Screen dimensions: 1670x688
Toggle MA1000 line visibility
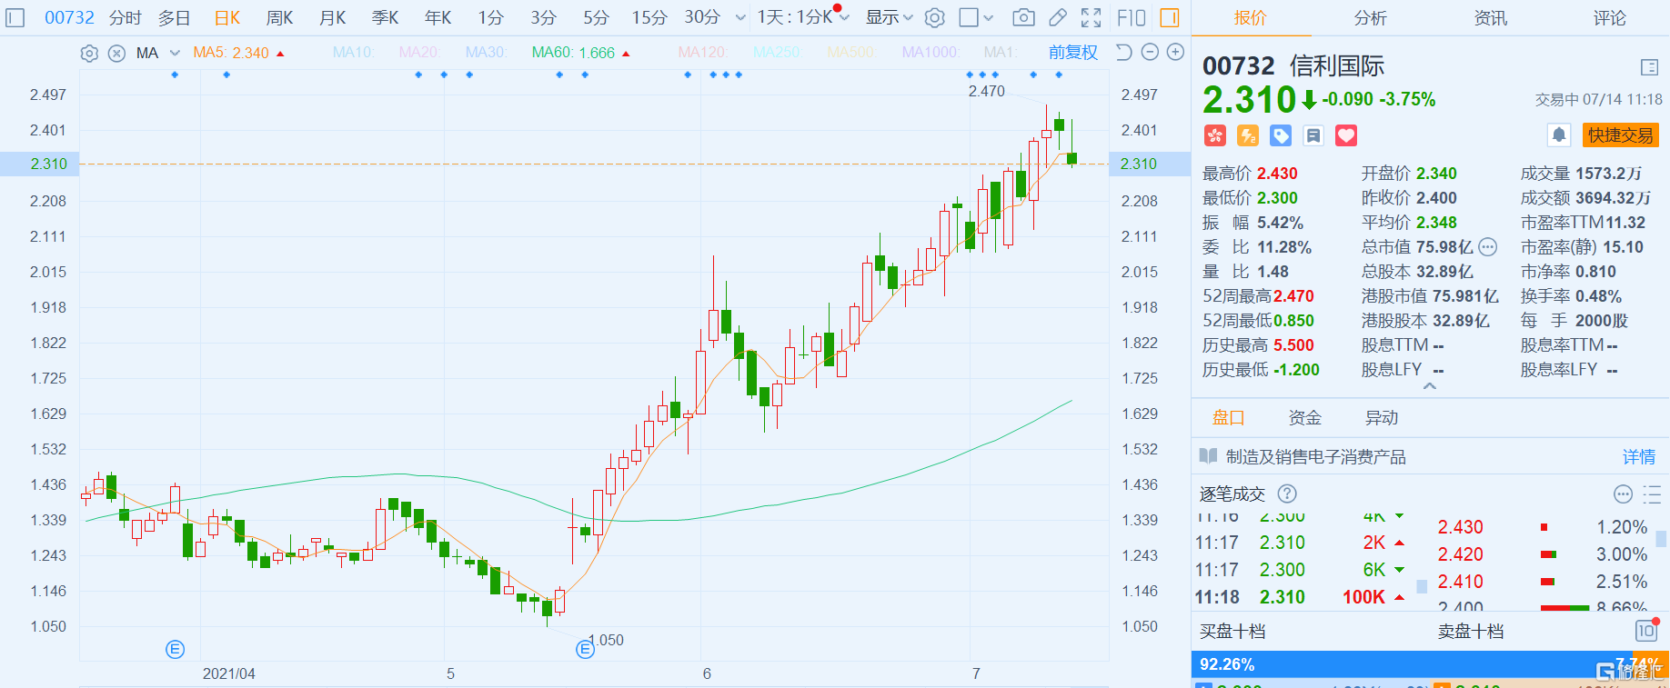tap(930, 53)
